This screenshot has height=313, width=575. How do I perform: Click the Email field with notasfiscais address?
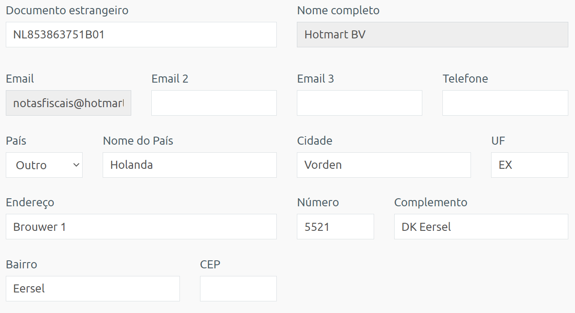pyautogui.click(x=68, y=103)
